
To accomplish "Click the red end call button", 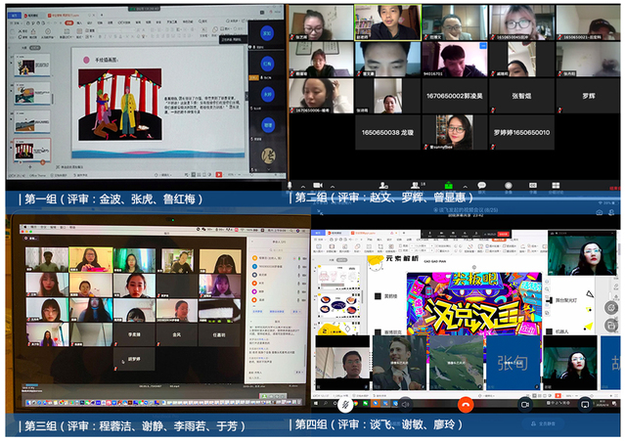I will 465,404.
